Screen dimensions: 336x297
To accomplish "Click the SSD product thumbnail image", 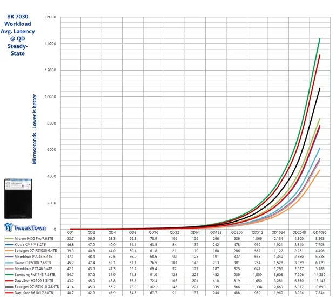I will tap(18, 199).
